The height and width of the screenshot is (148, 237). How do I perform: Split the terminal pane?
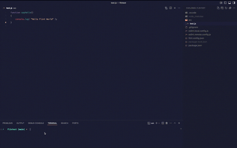click(163, 123)
